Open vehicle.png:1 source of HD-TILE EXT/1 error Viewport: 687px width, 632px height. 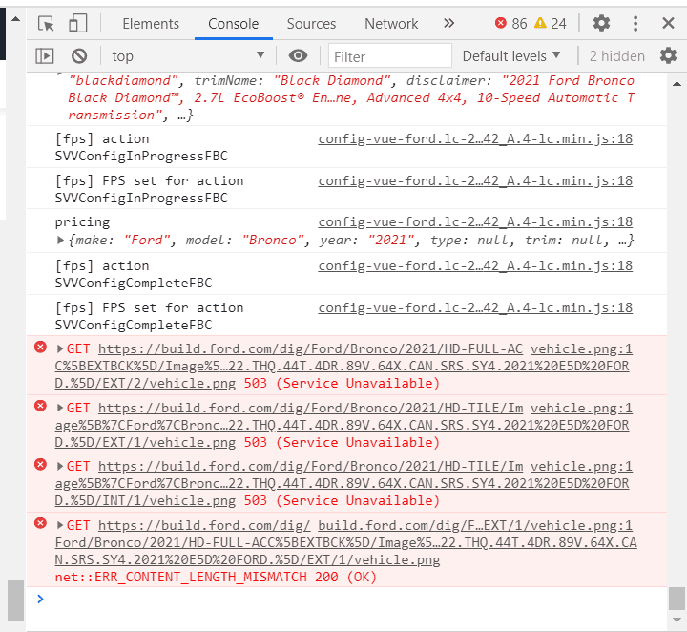click(581, 408)
